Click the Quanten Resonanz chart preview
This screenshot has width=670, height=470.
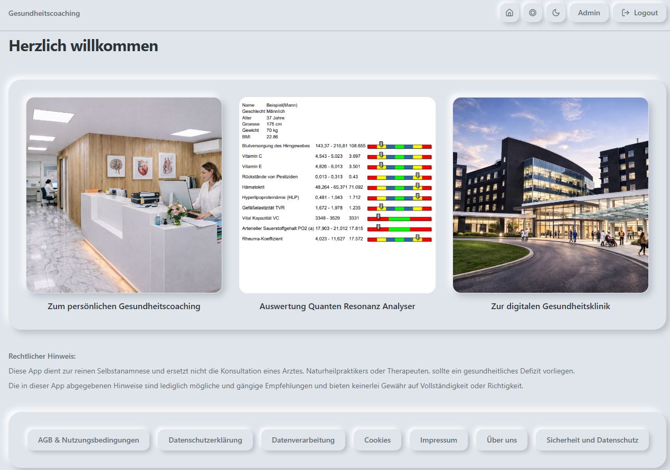point(337,195)
